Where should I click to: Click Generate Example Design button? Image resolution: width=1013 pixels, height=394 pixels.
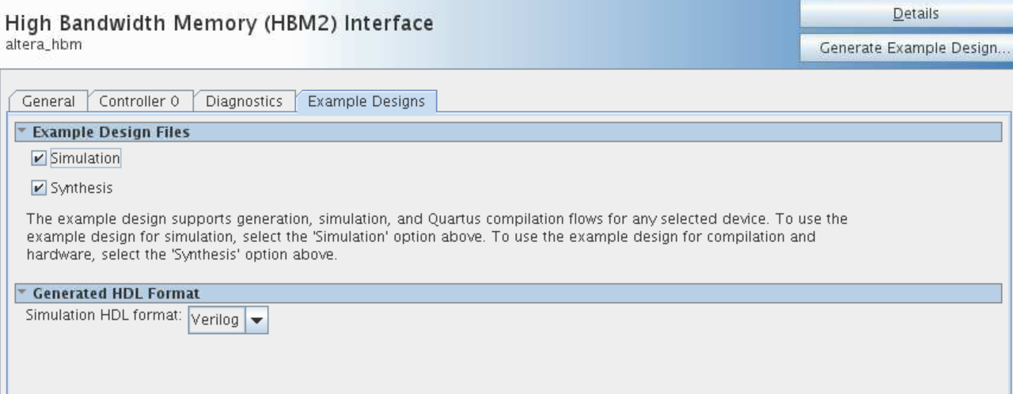[x=906, y=47]
